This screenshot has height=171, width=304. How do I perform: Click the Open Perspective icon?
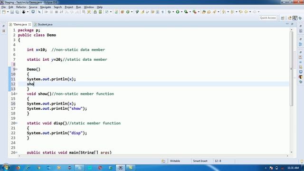pyautogui.click(x=283, y=18)
